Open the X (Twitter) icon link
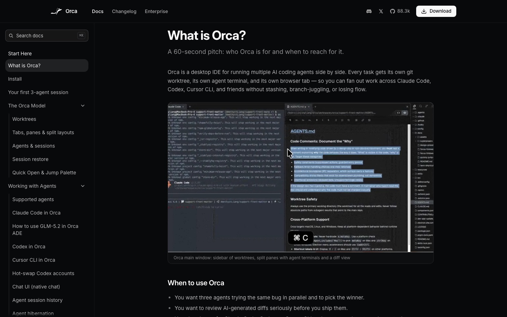The height and width of the screenshot is (317, 507). pos(381,11)
